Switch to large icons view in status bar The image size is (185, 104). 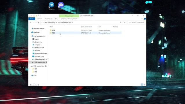coord(145,85)
